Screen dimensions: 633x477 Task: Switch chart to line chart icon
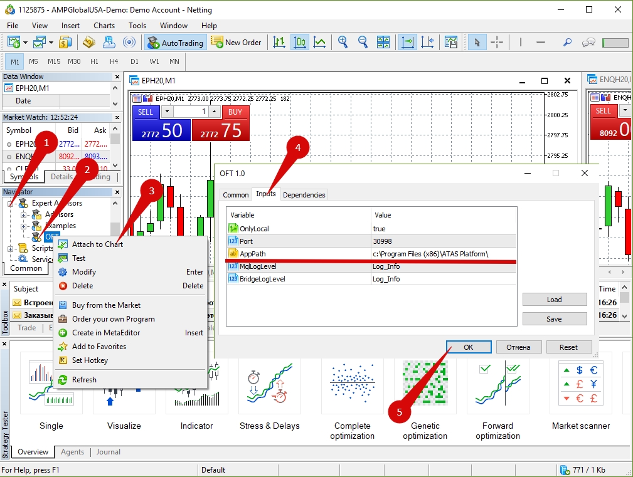tap(320, 42)
